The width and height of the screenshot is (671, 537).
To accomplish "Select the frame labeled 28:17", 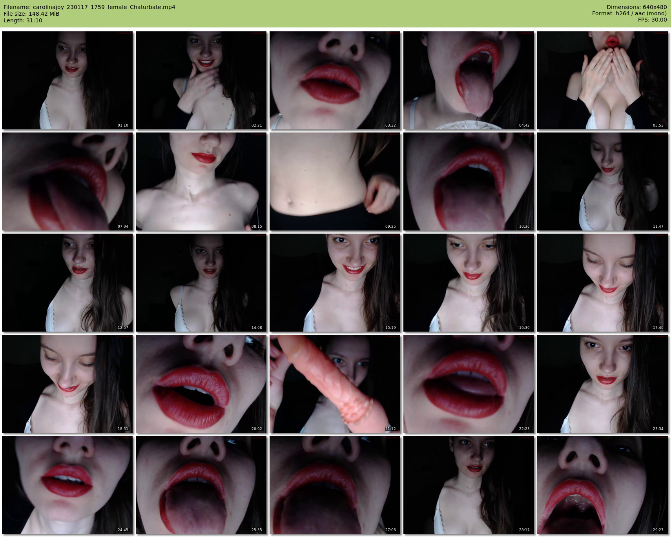I will tap(469, 485).
